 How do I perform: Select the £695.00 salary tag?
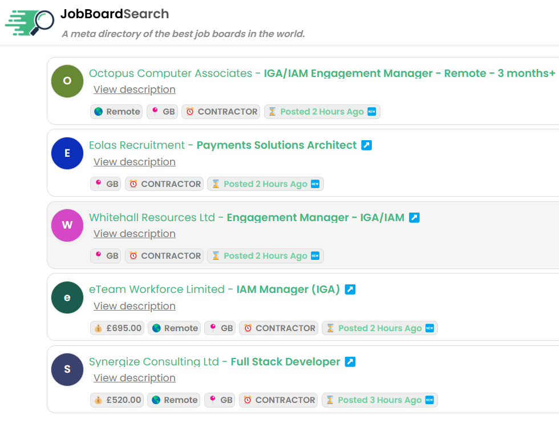118,328
